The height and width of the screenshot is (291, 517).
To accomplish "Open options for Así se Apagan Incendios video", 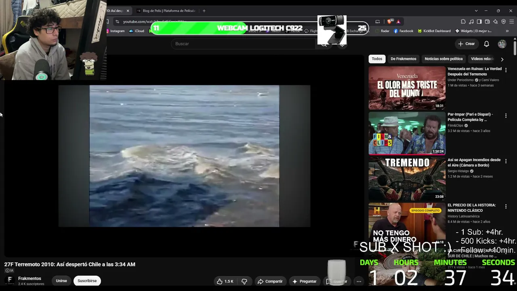I will tap(506, 161).
